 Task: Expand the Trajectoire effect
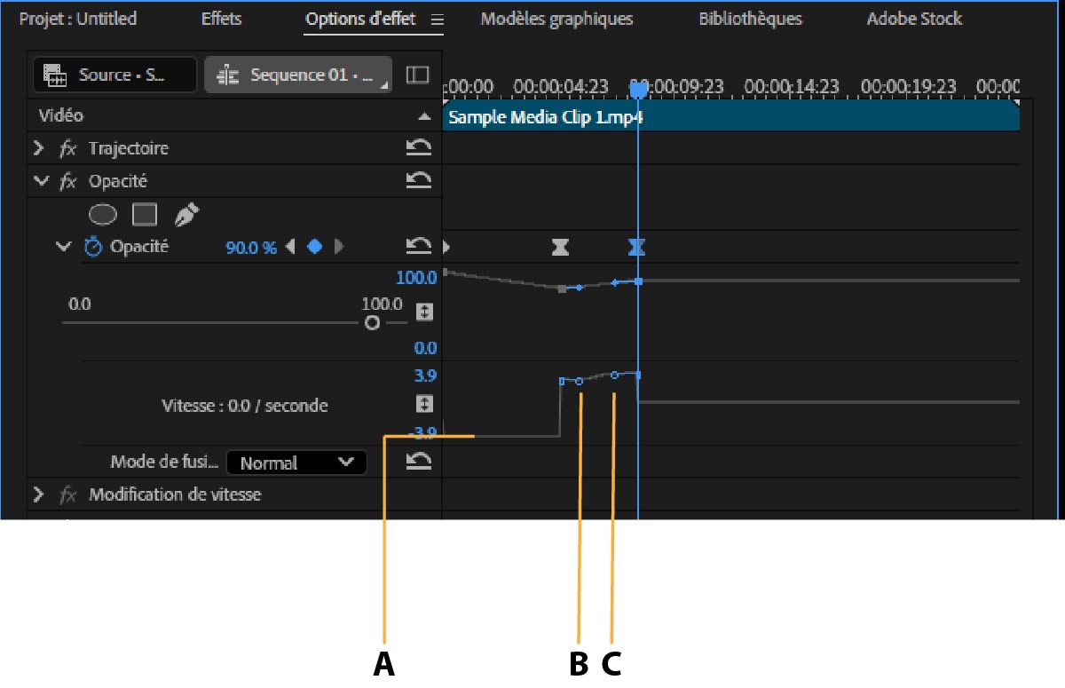[40, 148]
